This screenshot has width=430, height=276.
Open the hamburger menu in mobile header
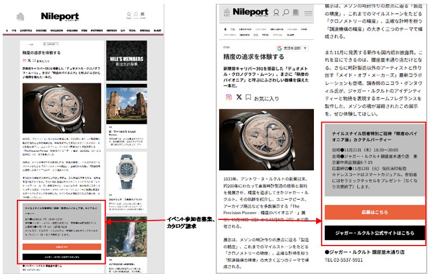click(308, 13)
